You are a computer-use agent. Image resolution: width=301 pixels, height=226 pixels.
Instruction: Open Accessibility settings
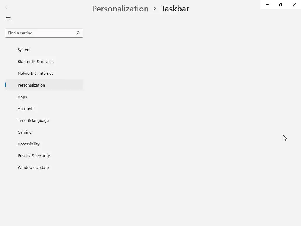[x=29, y=144]
